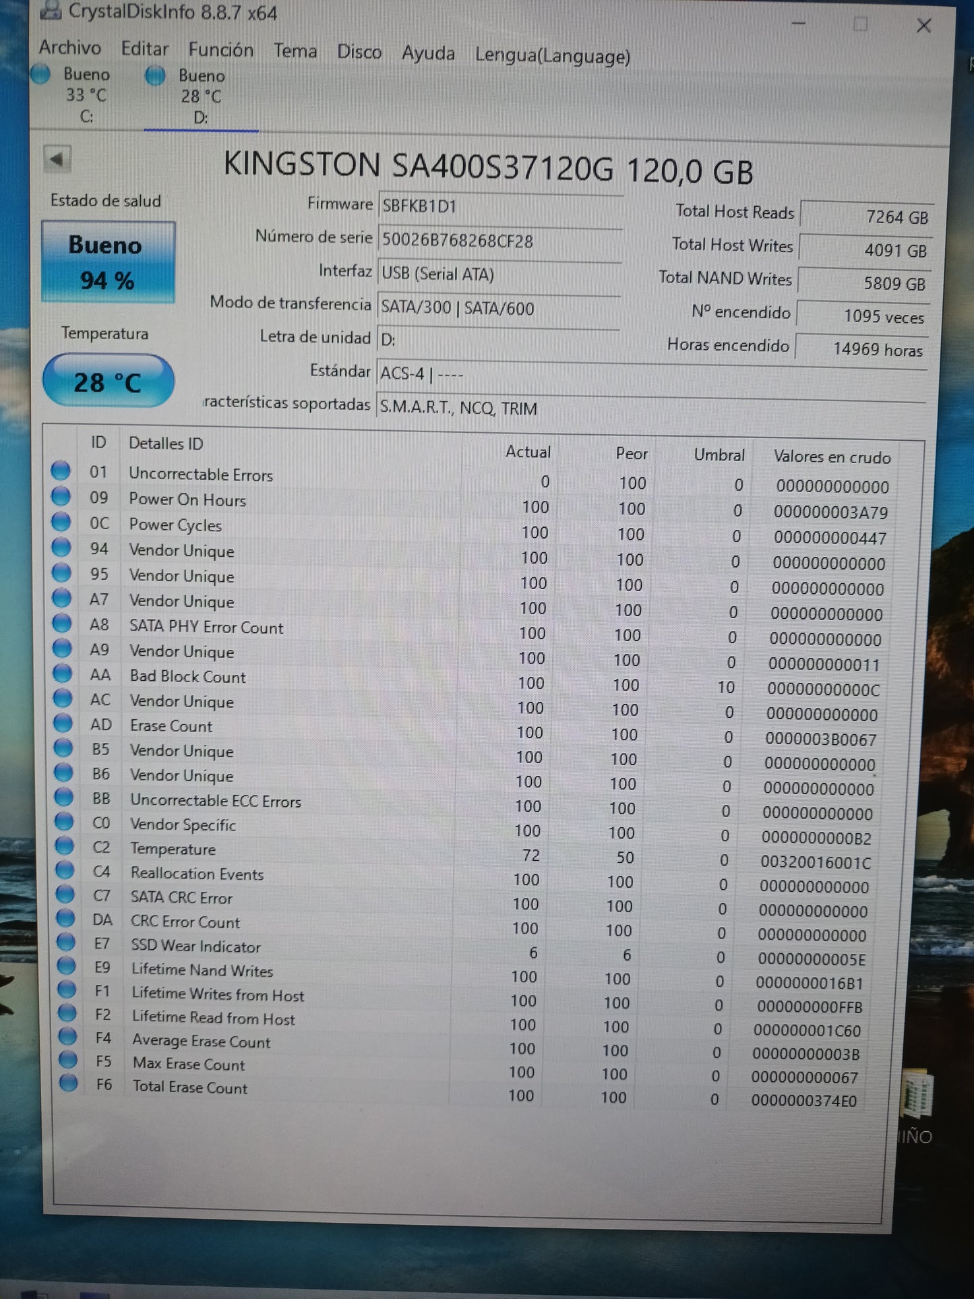Select the Bad Block Count attribute text
This screenshot has height=1299, width=974.
pos(188,676)
